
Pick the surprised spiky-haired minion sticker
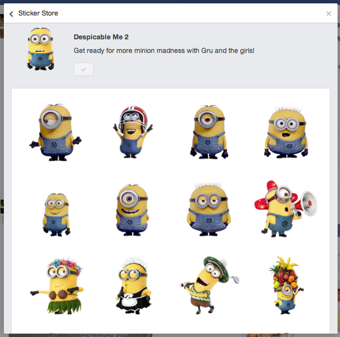[286, 132]
